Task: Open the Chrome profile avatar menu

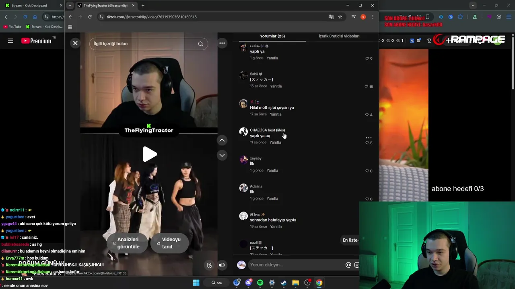Action: tap(363, 17)
